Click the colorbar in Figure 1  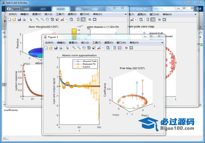tap(74, 31)
